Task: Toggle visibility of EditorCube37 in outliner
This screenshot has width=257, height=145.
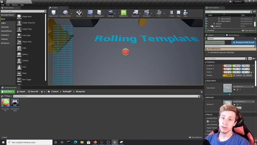Action: (206, 21)
